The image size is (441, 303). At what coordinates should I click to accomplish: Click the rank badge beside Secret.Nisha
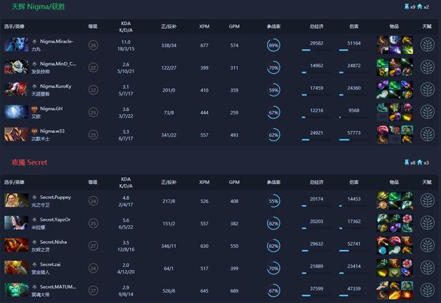tap(34, 242)
